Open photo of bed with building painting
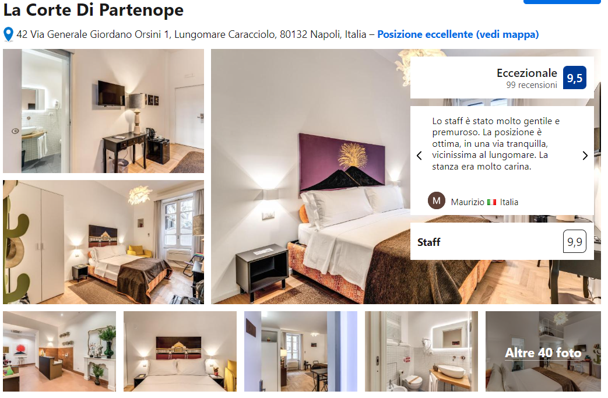This screenshot has height=398, width=608. tap(180, 351)
